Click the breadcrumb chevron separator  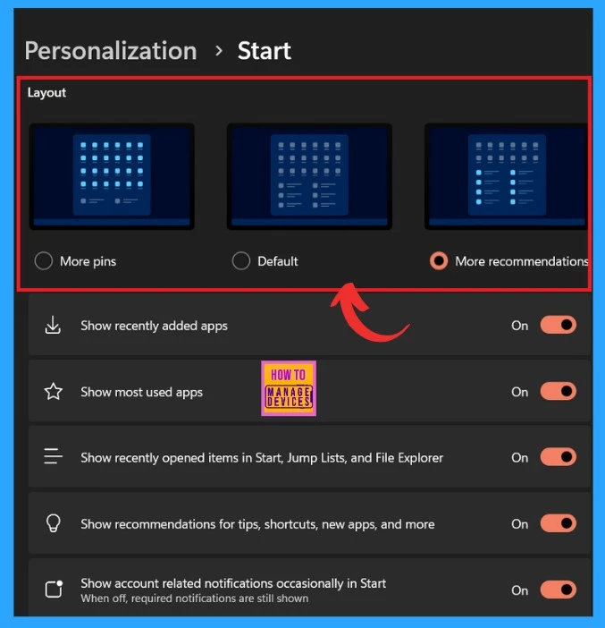pyautogui.click(x=218, y=51)
